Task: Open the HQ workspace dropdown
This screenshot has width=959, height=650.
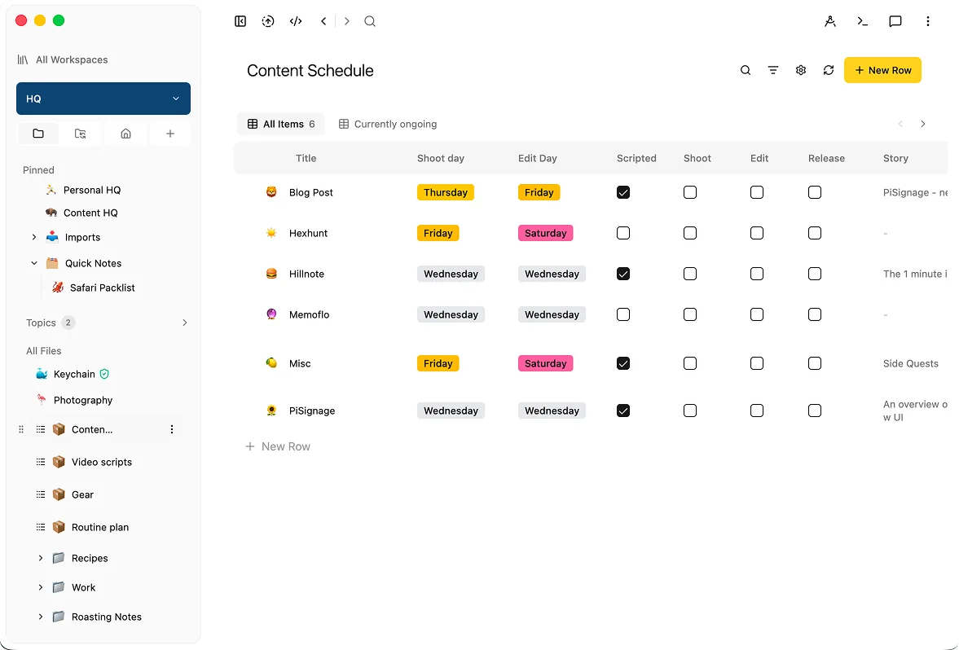Action: click(103, 99)
